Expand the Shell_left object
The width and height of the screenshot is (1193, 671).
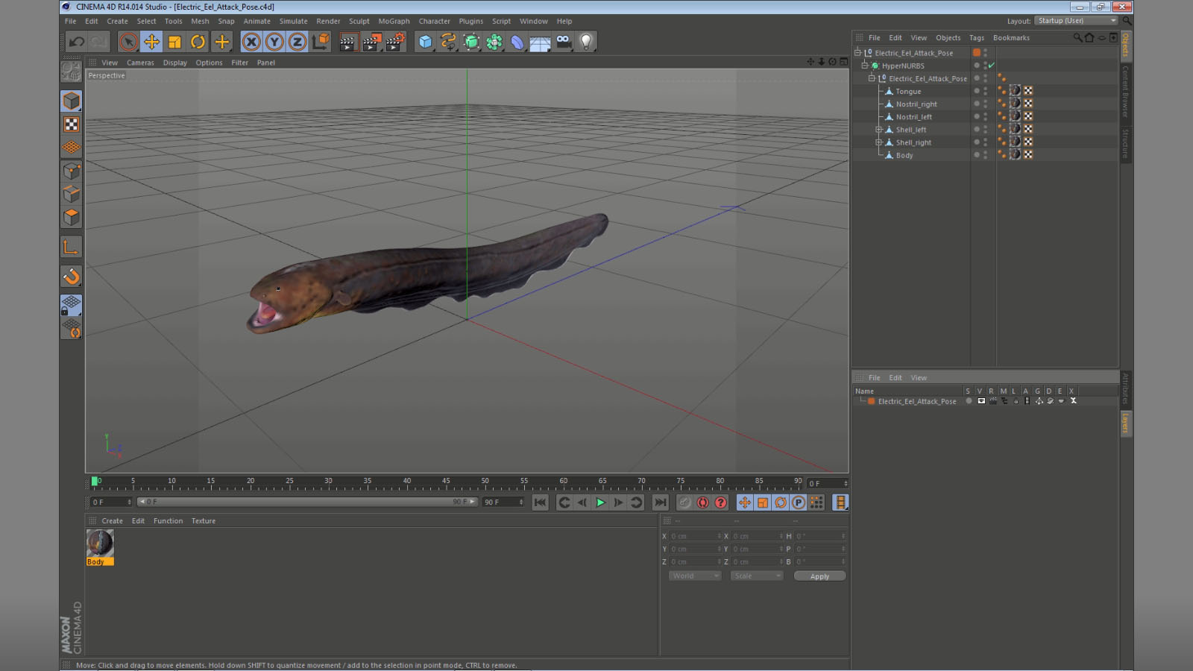point(879,130)
